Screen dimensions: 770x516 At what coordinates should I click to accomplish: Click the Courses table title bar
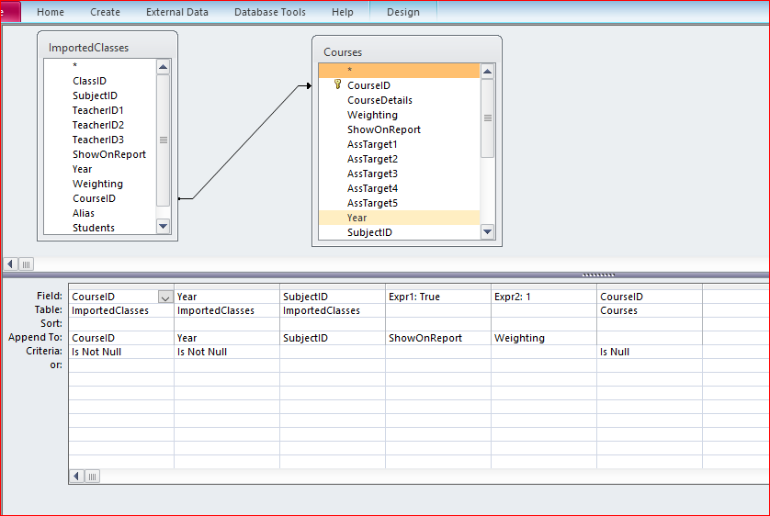(x=407, y=52)
